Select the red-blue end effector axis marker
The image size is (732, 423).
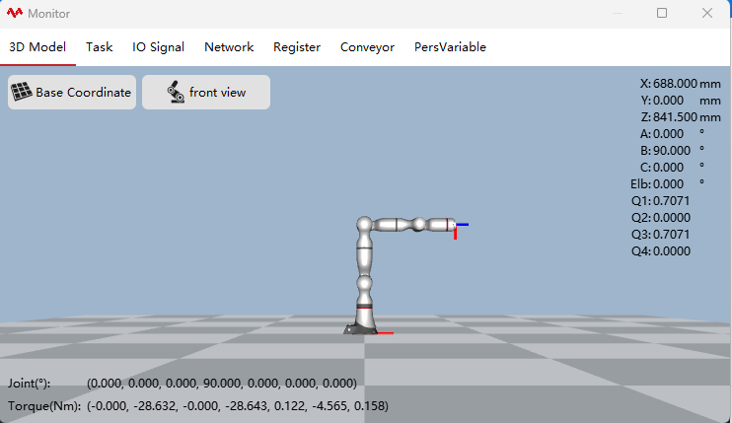461,230
